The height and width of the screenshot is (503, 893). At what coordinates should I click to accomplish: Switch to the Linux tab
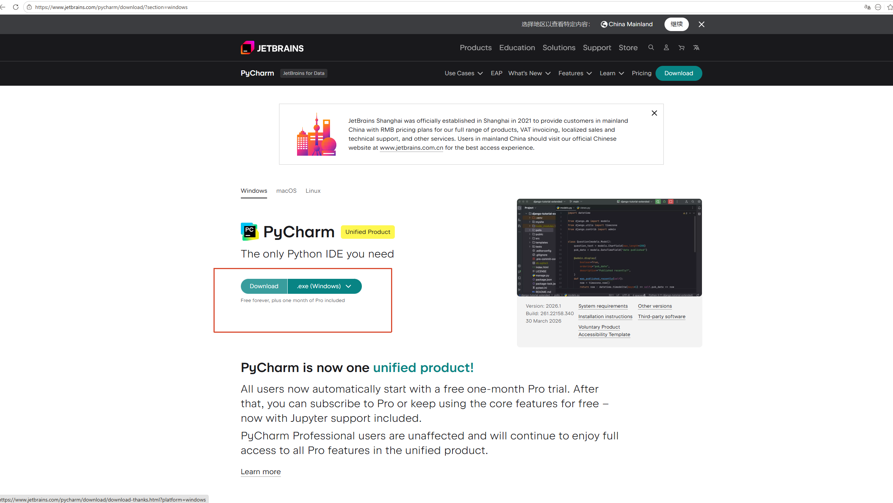point(313,191)
